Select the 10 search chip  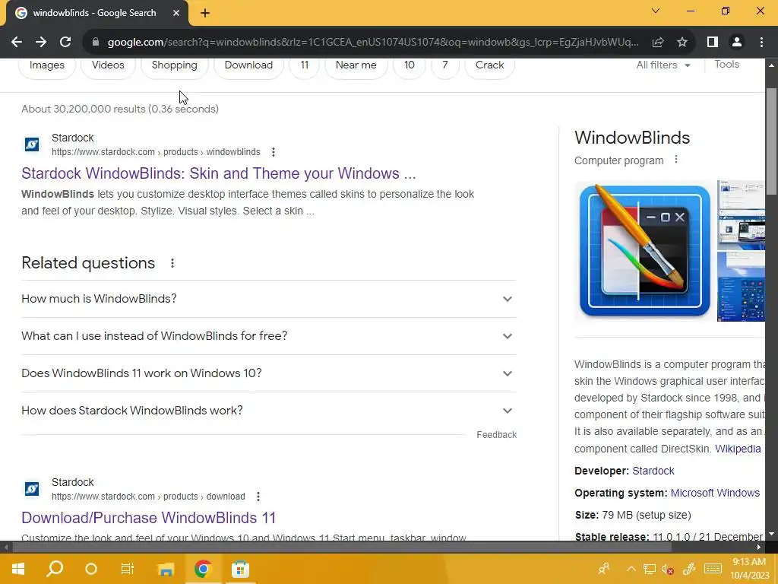click(x=410, y=65)
